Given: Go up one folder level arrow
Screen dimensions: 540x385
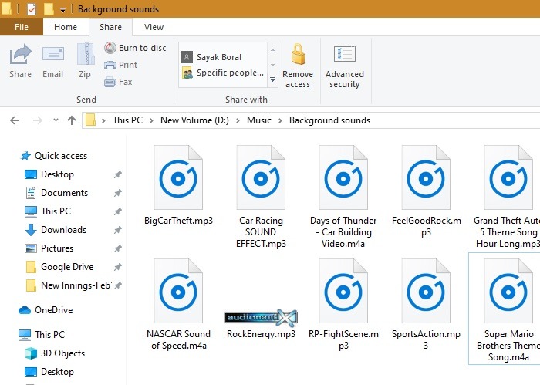Looking at the screenshot, I should click(72, 120).
